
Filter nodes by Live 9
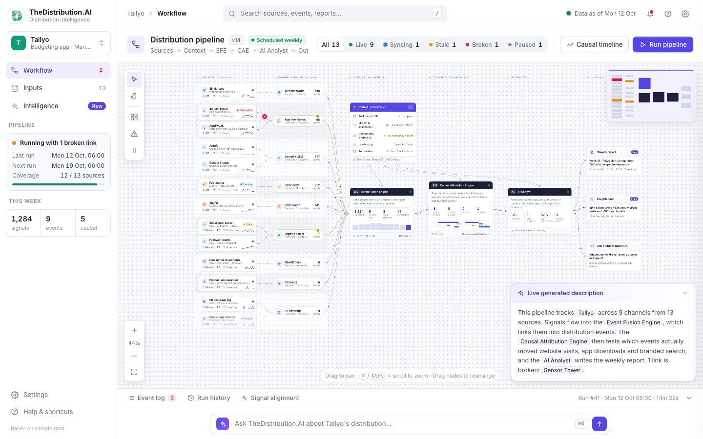coord(361,44)
